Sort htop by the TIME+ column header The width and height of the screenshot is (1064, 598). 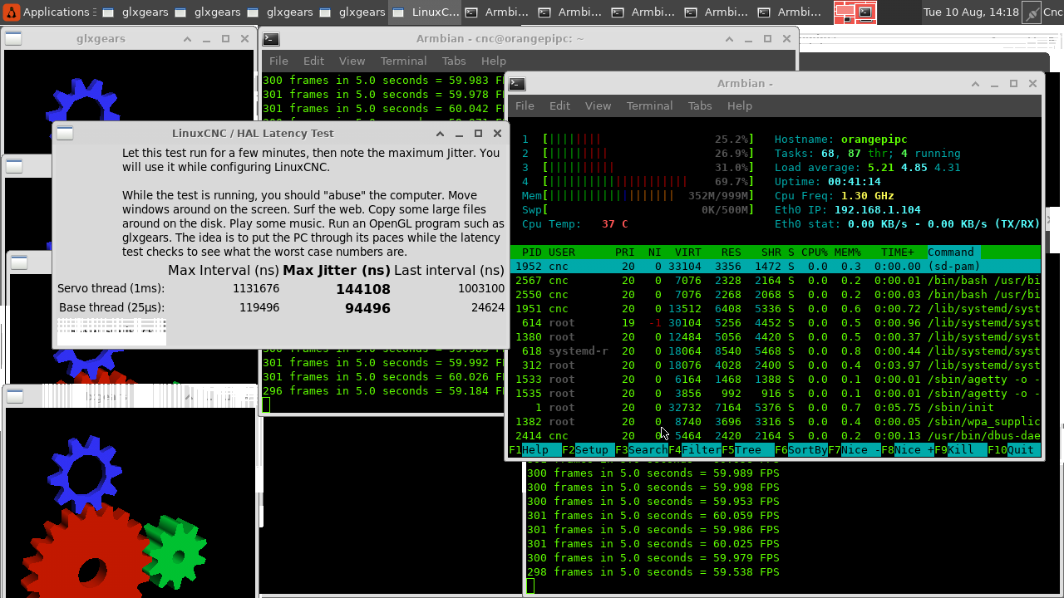tap(898, 252)
